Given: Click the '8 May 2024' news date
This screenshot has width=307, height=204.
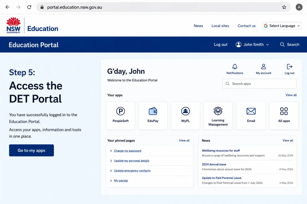Looking at the screenshot, I should pos(286,169).
